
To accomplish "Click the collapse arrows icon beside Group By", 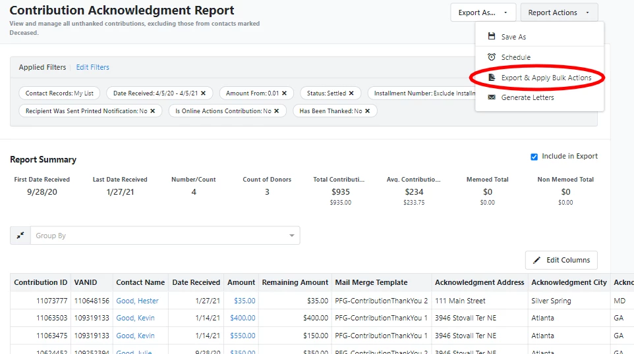I will pos(20,236).
